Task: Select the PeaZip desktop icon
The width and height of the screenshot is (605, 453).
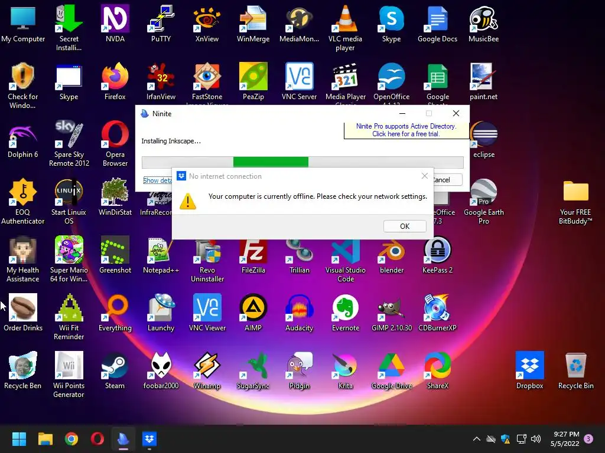Action: click(253, 81)
